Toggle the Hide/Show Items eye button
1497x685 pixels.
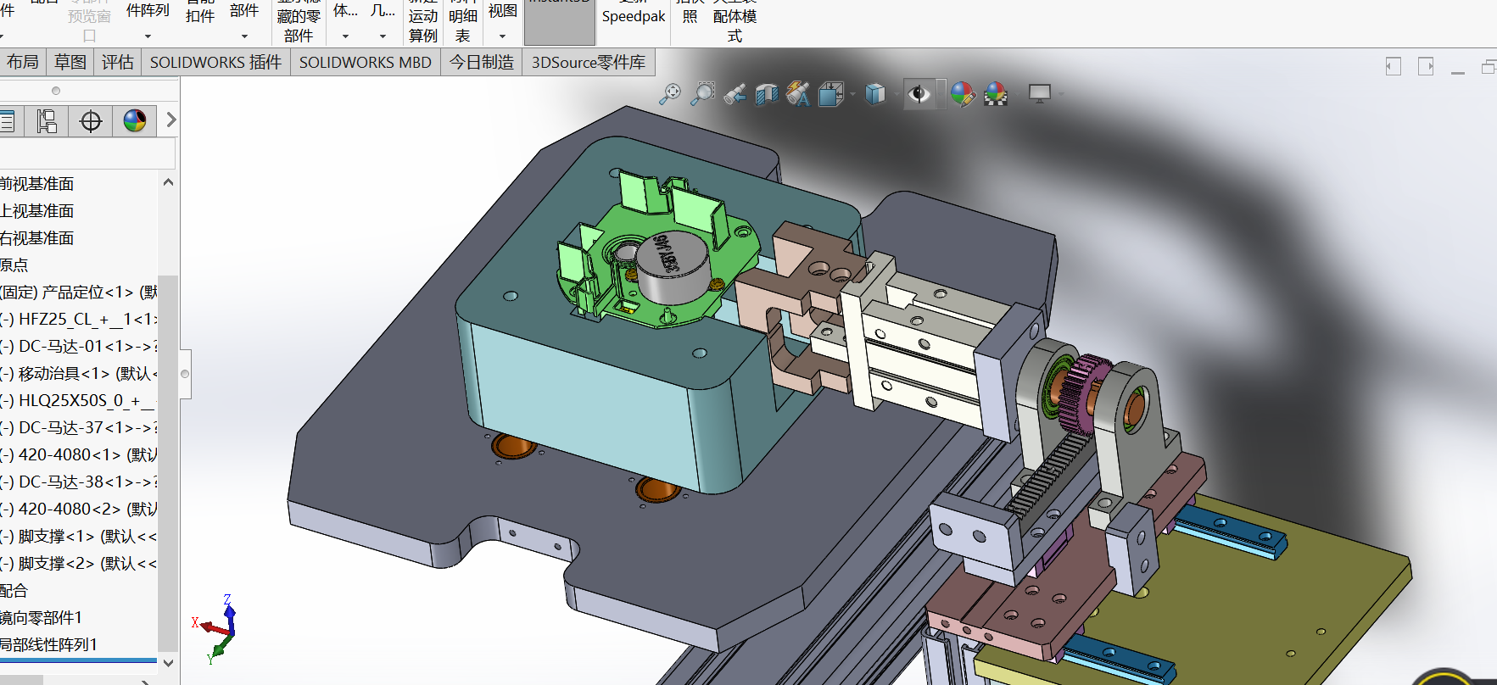click(x=919, y=93)
